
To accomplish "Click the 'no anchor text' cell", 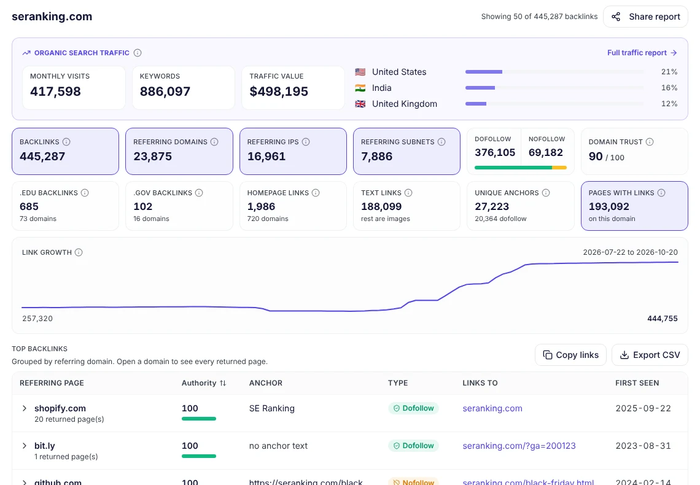I will 278,446.
